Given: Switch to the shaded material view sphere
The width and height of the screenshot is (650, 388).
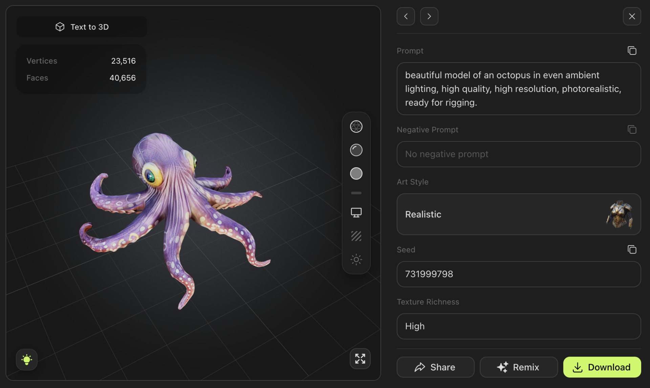Looking at the screenshot, I should (x=356, y=150).
